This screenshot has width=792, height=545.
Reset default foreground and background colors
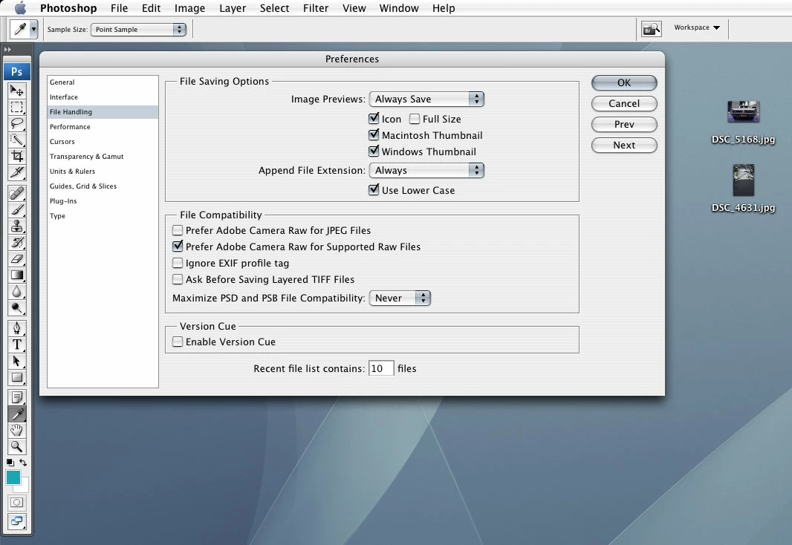point(10,463)
